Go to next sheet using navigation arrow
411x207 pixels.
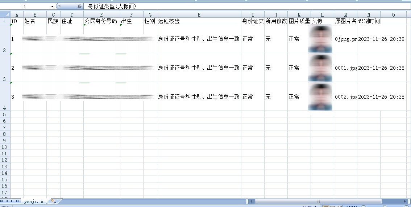[x=12, y=201]
